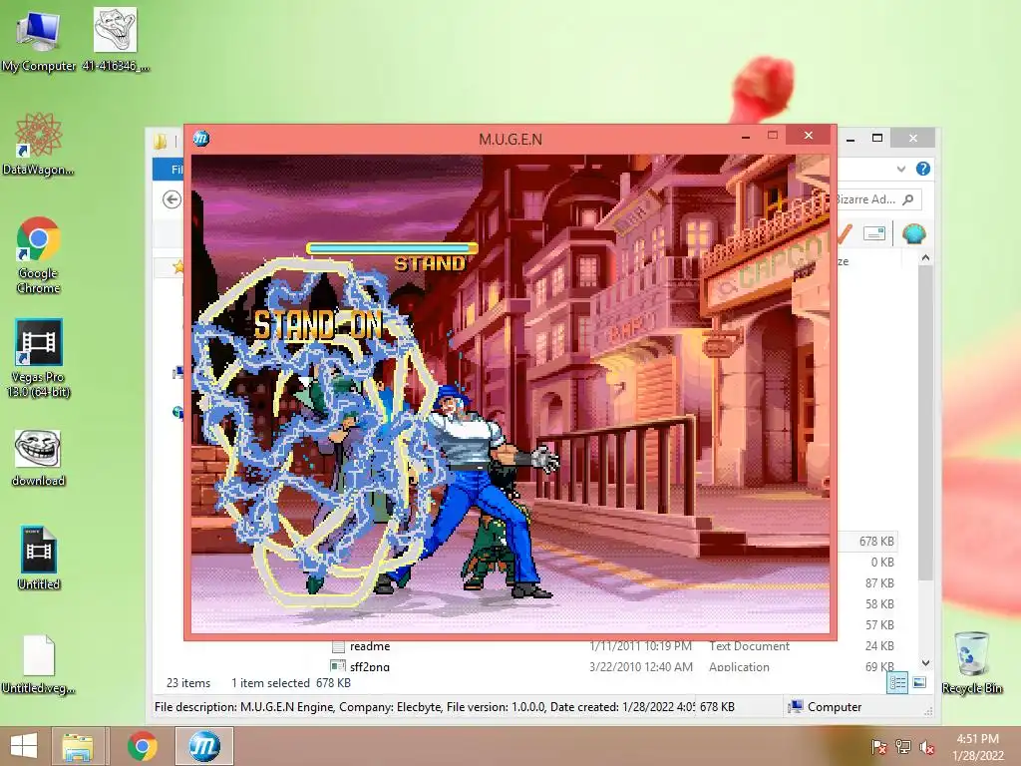This screenshot has width=1021, height=766.
Task: Click the Explorer folder icon in title bar
Action: [161, 140]
